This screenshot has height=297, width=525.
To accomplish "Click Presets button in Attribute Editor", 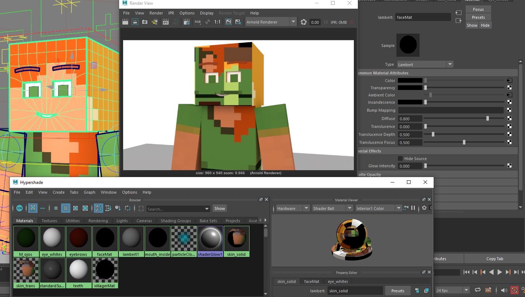I will pyautogui.click(x=478, y=17).
